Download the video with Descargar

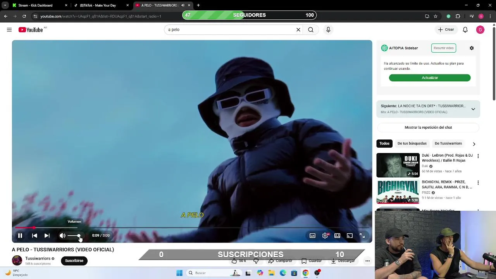(x=343, y=261)
